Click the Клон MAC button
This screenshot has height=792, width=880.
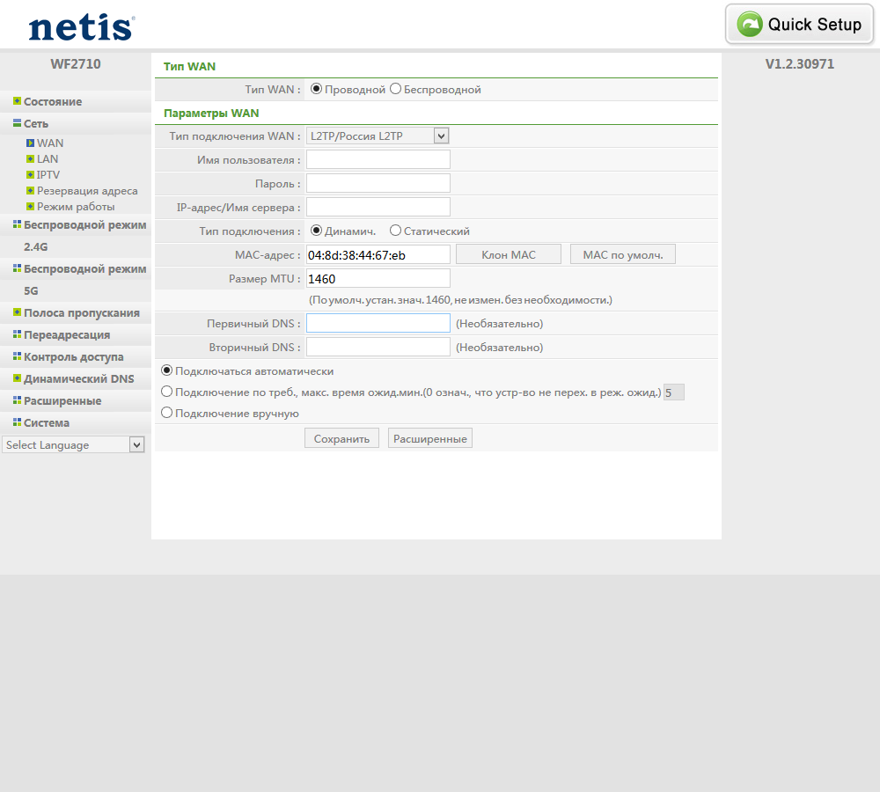pyautogui.click(x=509, y=254)
